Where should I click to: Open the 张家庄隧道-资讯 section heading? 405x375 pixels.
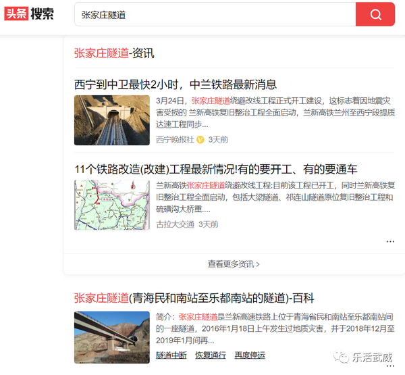pyautogui.click(x=114, y=53)
